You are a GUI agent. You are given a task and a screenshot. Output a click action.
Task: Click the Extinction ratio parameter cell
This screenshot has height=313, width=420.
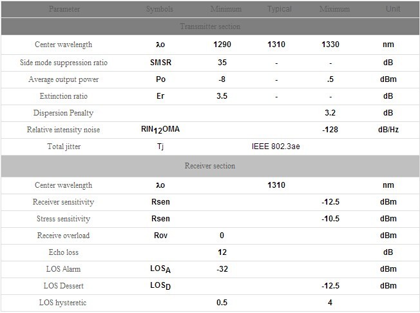click(x=64, y=96)
